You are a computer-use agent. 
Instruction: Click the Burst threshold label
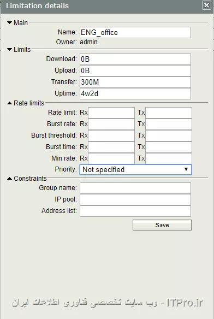pos(54,135)
